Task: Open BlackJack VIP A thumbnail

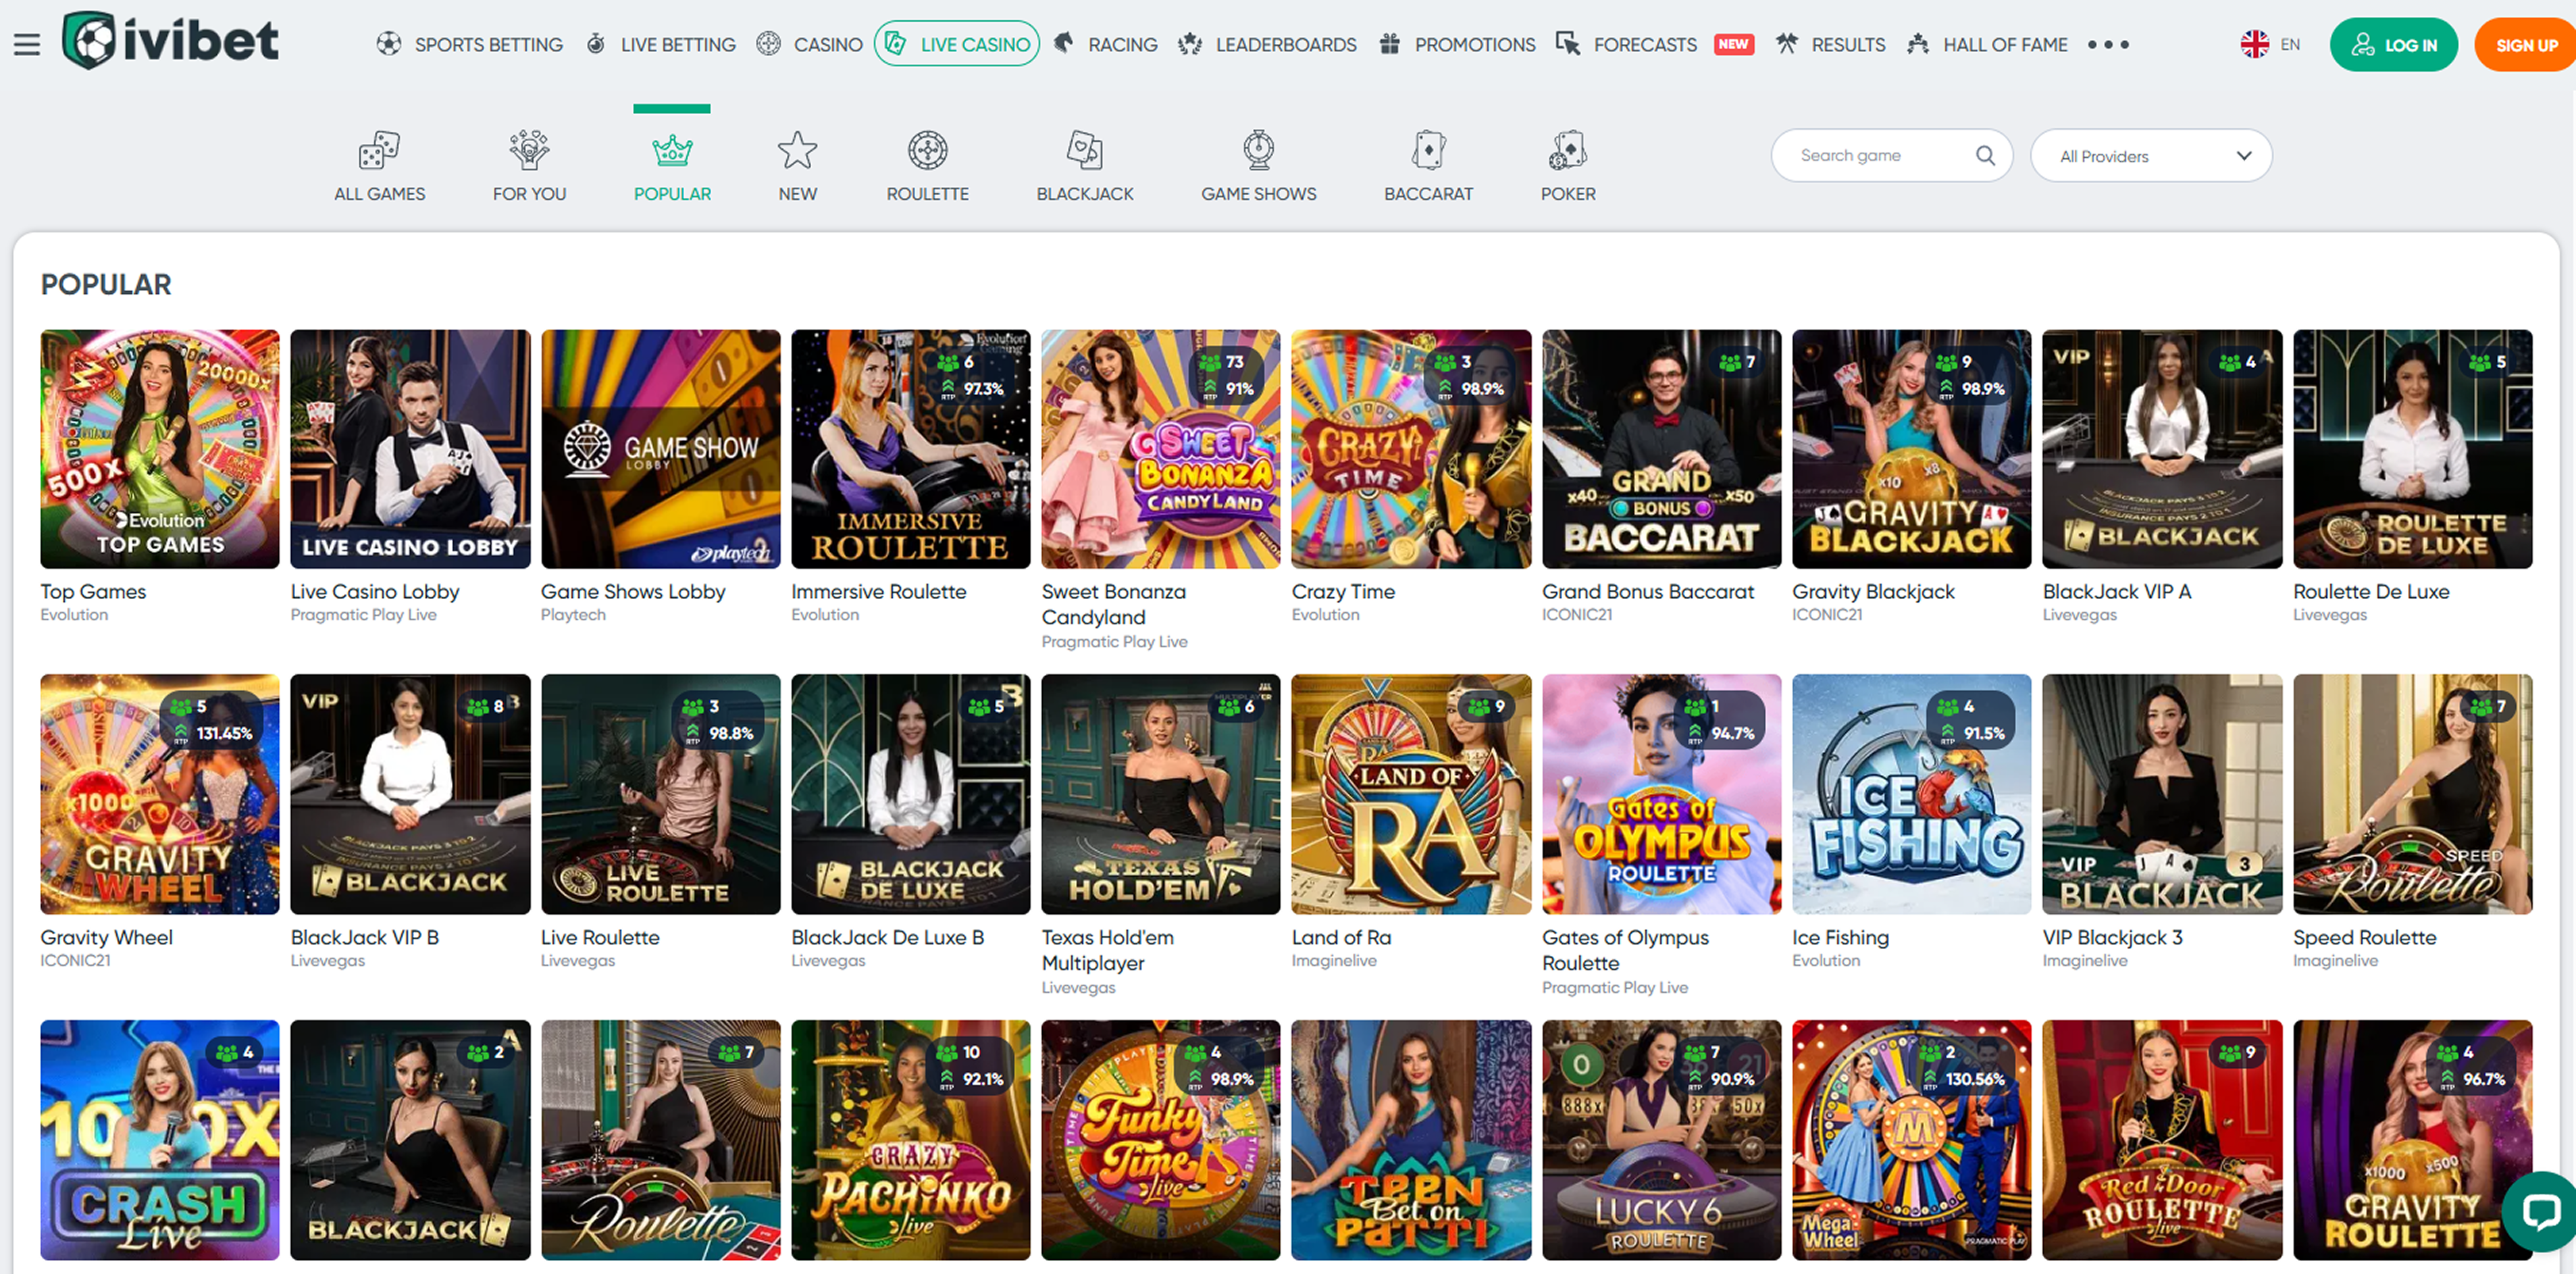Action: 2162,449
